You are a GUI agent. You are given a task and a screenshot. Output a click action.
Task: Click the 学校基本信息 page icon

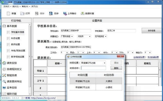pyautogui.click(x=8, y=32)
